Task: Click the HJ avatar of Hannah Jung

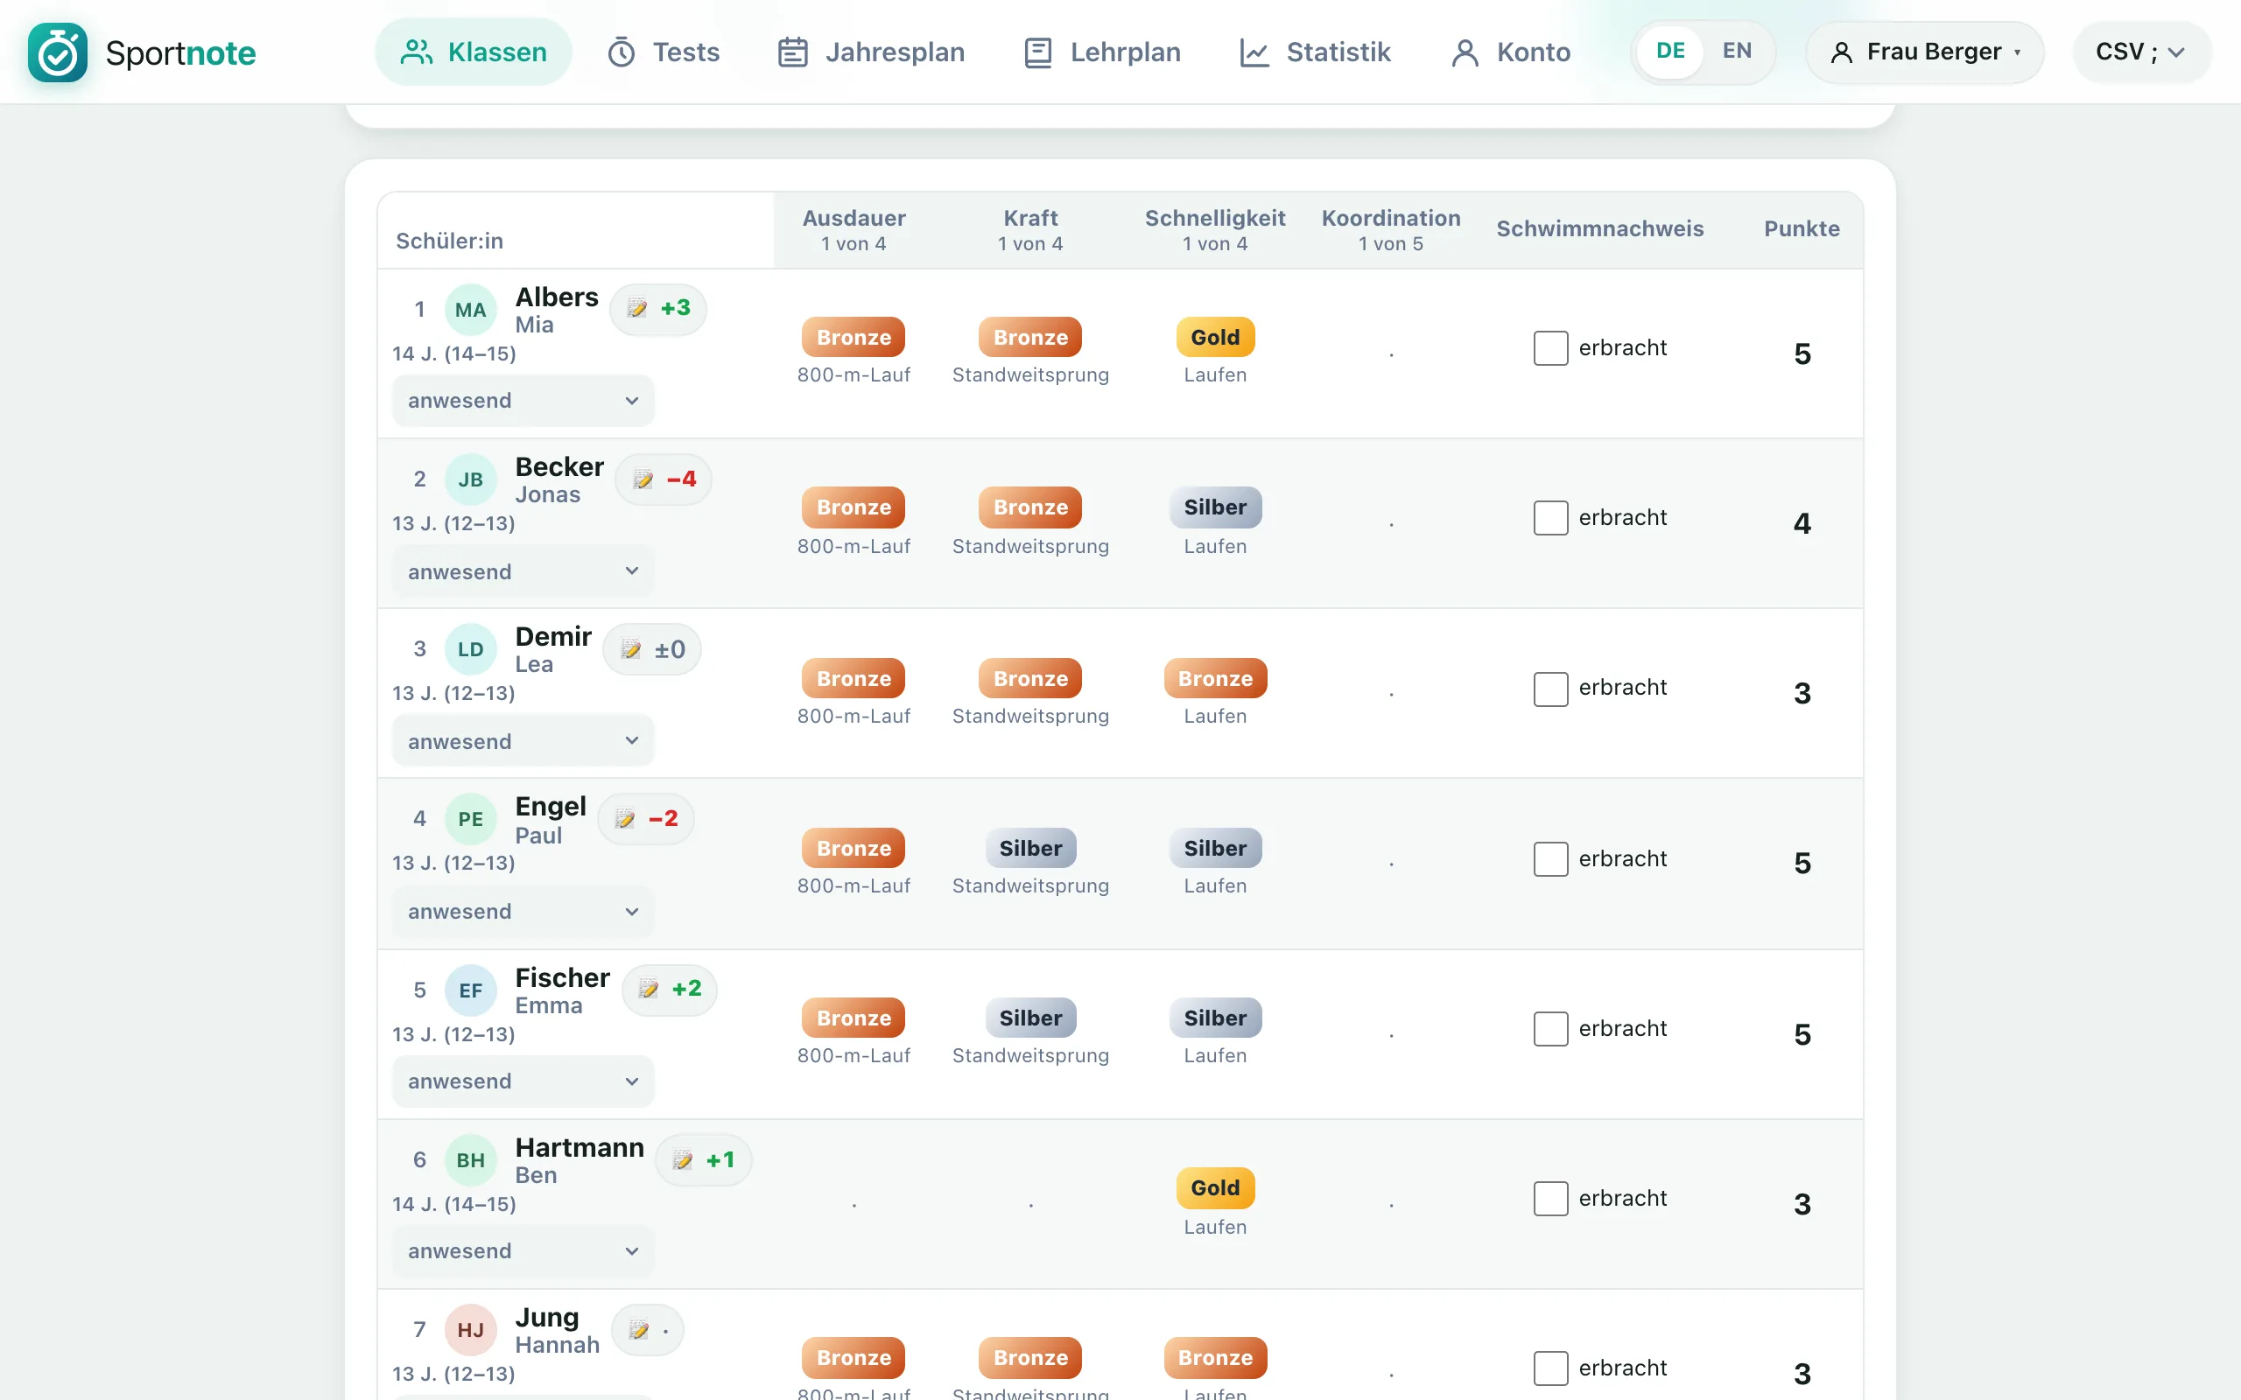Action: [470, 1331]
